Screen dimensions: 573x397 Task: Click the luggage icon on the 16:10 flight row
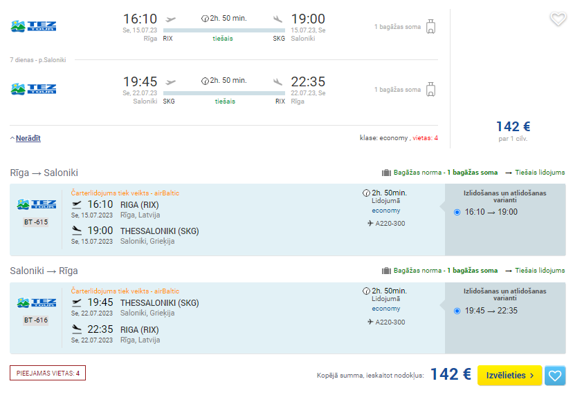pos(431,27)
